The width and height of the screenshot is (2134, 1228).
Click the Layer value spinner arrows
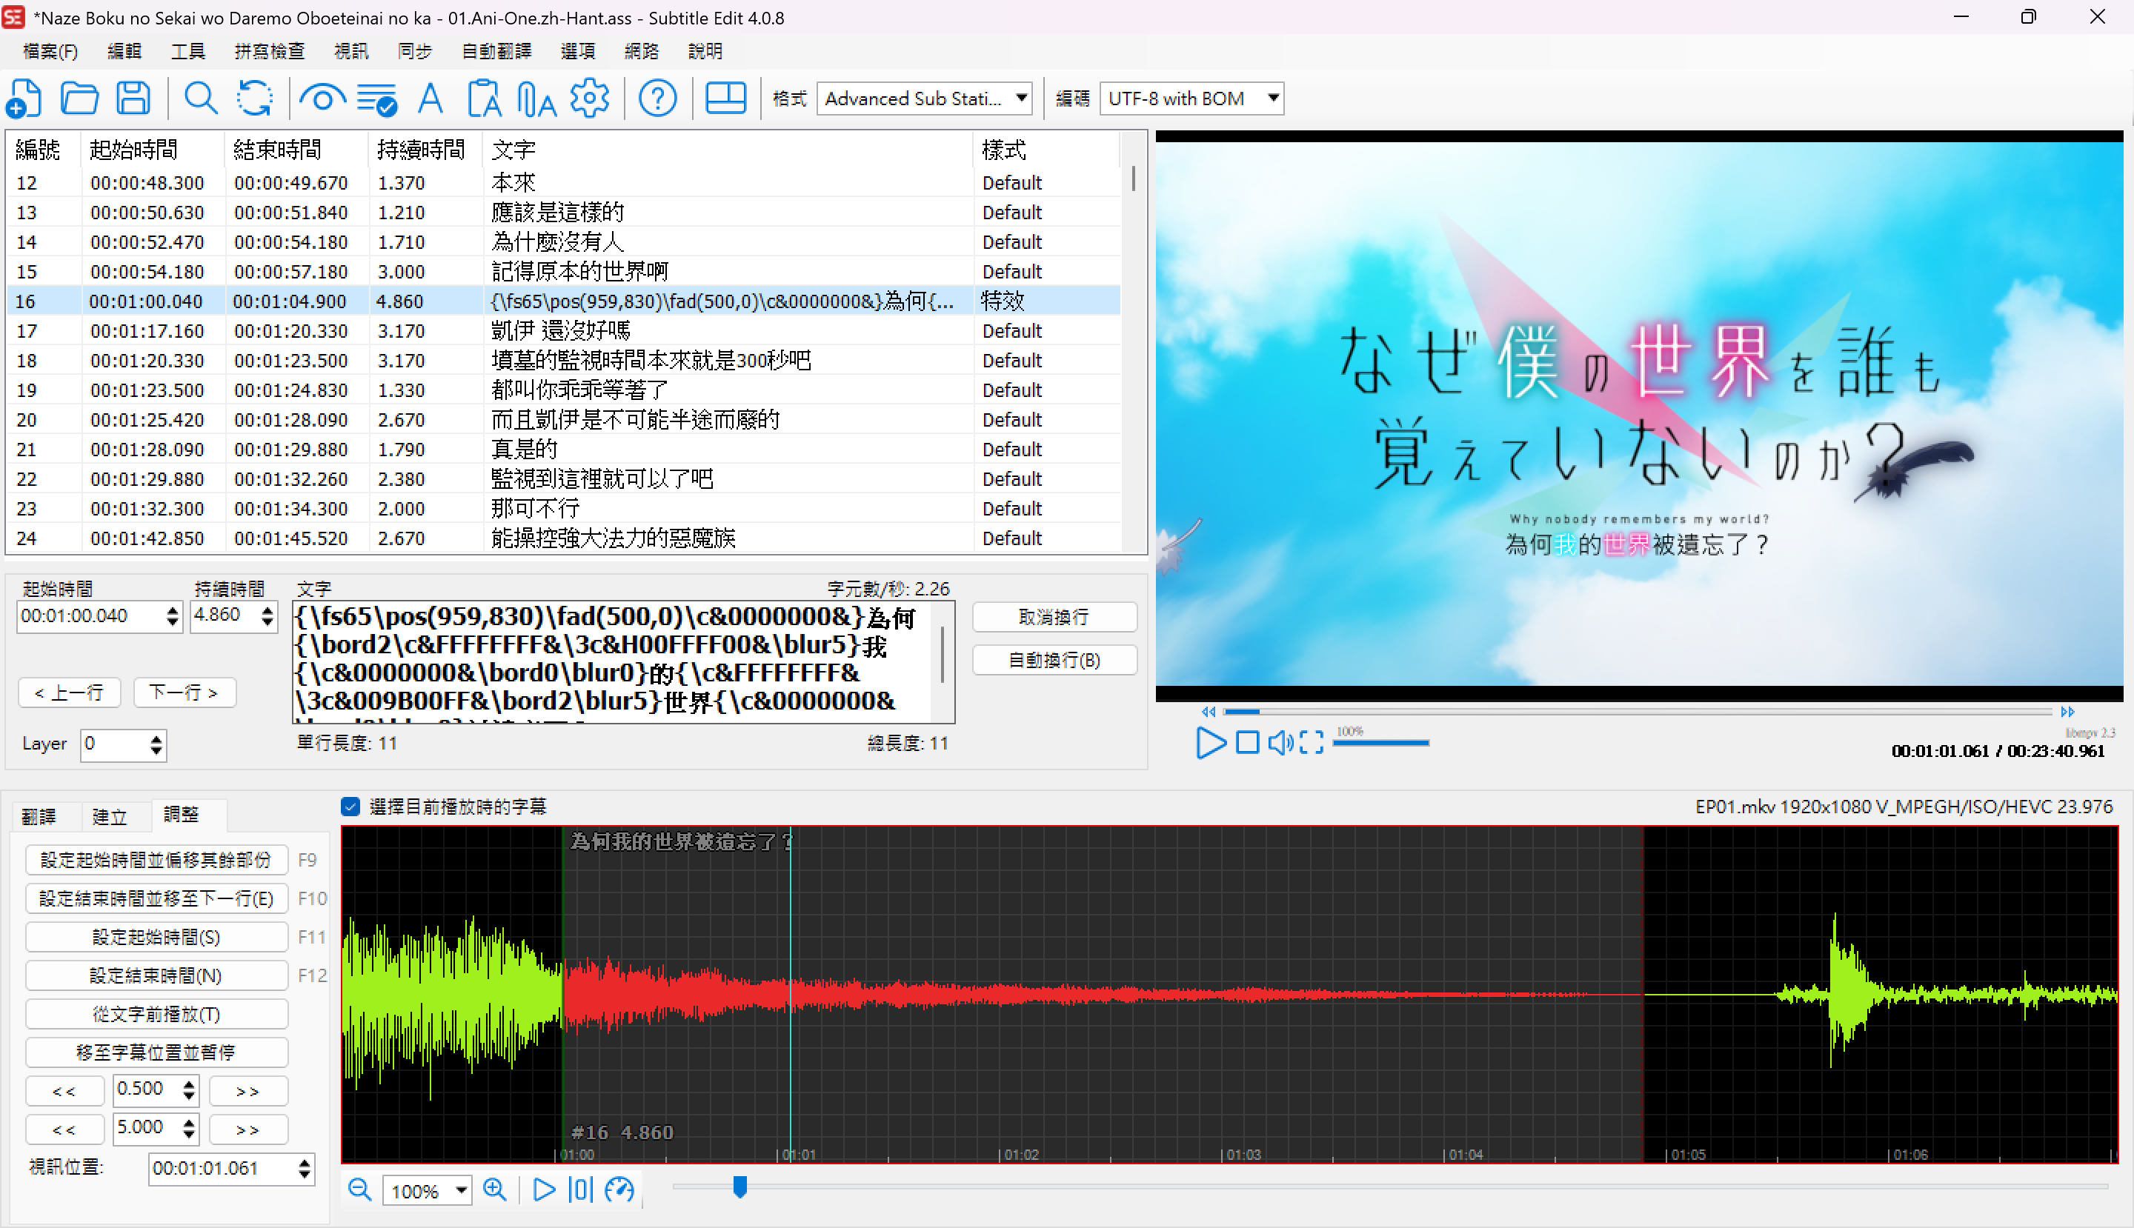[156, 745]
